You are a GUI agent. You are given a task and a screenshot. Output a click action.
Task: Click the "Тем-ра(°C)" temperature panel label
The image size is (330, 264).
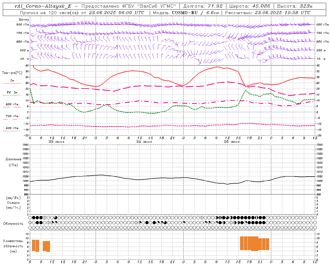click(x=12, y=73)
